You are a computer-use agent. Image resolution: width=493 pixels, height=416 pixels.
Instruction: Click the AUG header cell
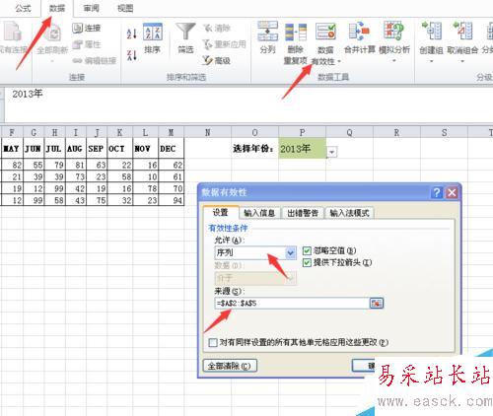76,149
